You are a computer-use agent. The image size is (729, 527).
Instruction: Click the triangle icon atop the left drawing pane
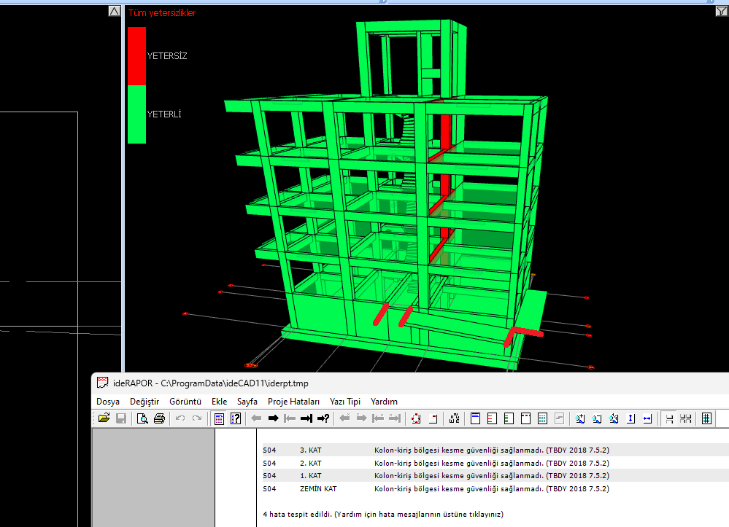115,11
